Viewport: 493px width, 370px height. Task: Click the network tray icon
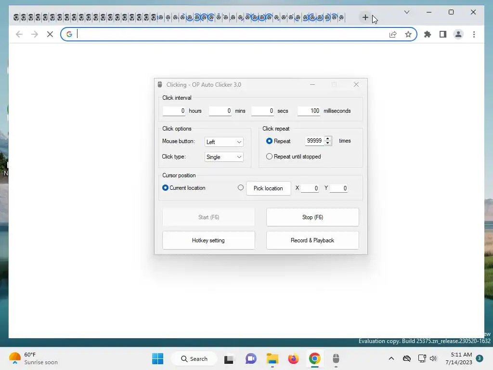click(x=422, y=358)
